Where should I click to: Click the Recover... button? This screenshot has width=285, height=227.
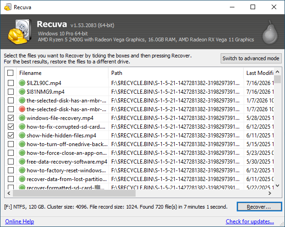pyautogui.click(x=259, y=207)
